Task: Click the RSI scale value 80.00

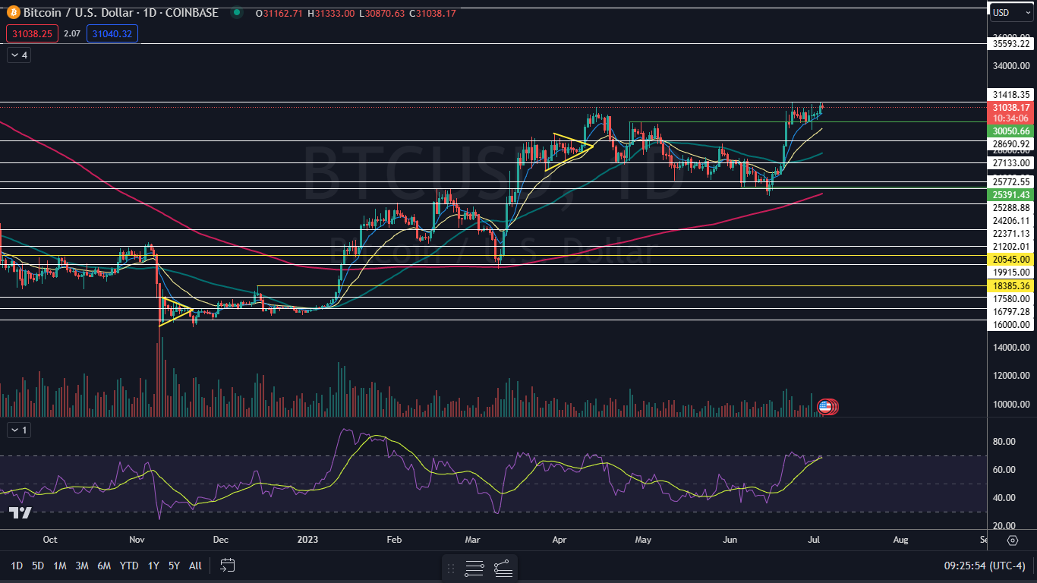Action: click(1004, 441)
